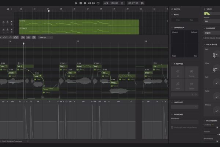The image size is (220, 147).
Task: Open track settings gear icon
Action: point(8,9)
